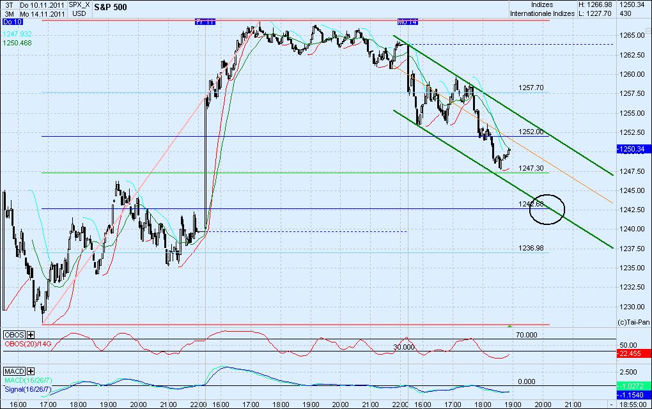This screenshot has height=409, width=652.
Task: Toggle the MACD(16/26/7) line label
Action: click(29, 380)
